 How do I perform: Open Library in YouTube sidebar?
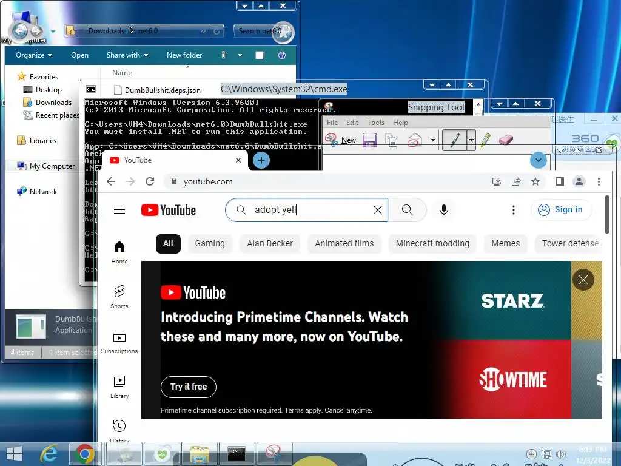119,387
